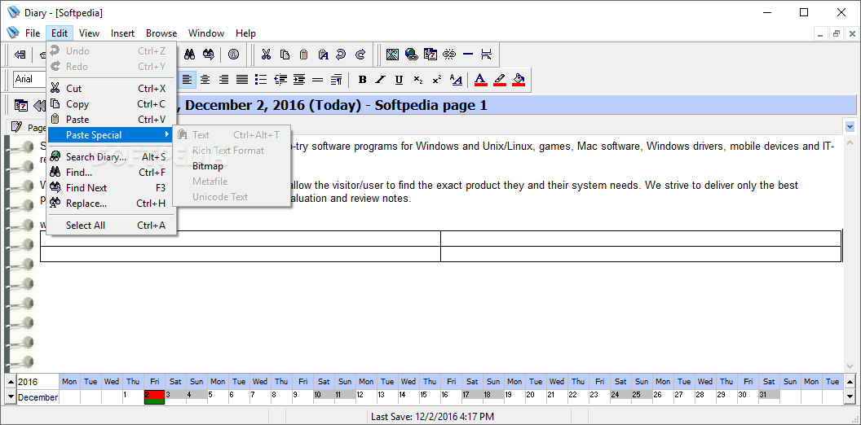Open the Window menu

[x=206, y=33]
